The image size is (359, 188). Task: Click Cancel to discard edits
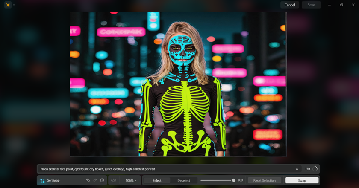[290, 5]
